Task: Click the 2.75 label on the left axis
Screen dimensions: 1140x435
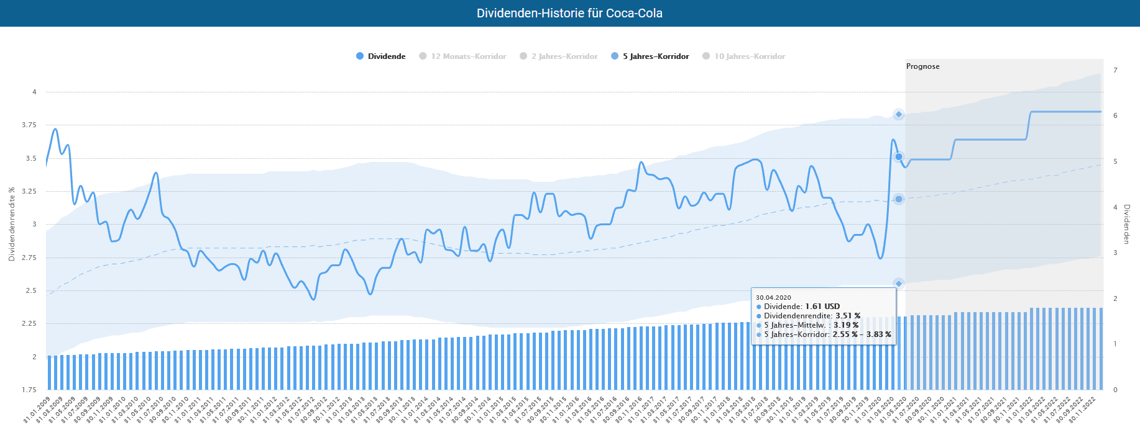Action: click(x=29, y=258)
